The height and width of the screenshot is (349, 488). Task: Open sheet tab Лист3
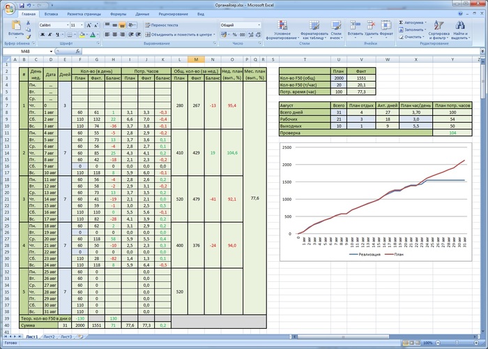click(x=66, y=337)
